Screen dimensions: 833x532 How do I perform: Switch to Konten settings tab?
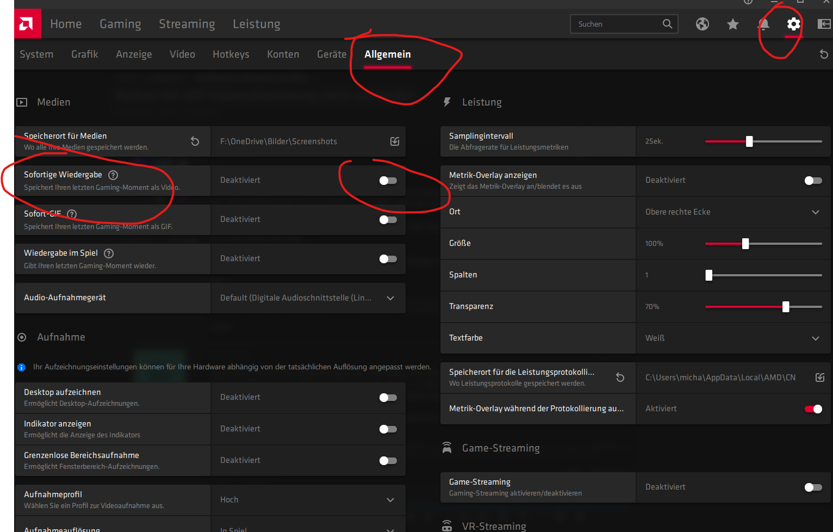coord(283,54)
